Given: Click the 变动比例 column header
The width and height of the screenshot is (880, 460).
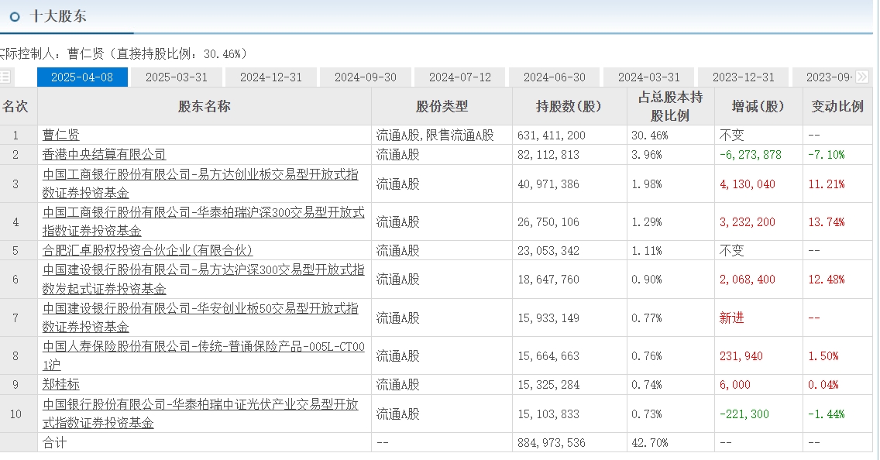Looking at the screenshot, I should click(837, 106).
